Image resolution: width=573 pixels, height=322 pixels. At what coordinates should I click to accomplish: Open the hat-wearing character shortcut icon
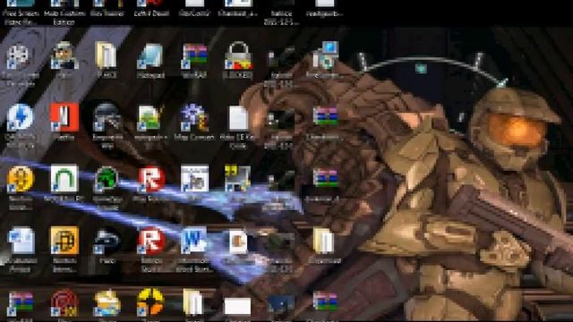64,55
